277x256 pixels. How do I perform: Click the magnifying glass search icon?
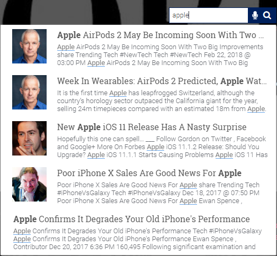[x=267, y=15]
